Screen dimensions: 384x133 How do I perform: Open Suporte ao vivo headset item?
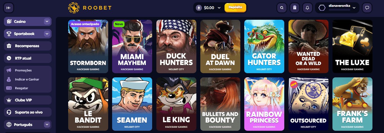[28, 112]
